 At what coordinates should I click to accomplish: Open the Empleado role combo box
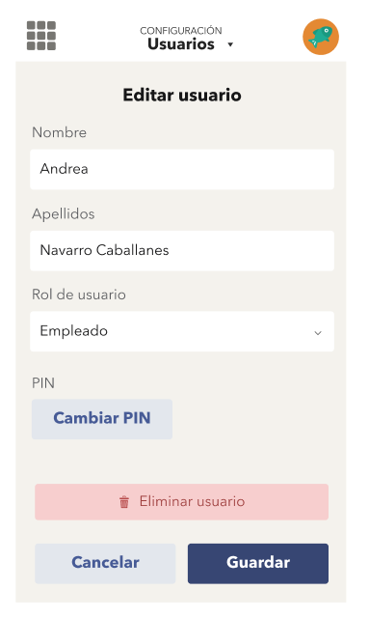click(182, 331)
